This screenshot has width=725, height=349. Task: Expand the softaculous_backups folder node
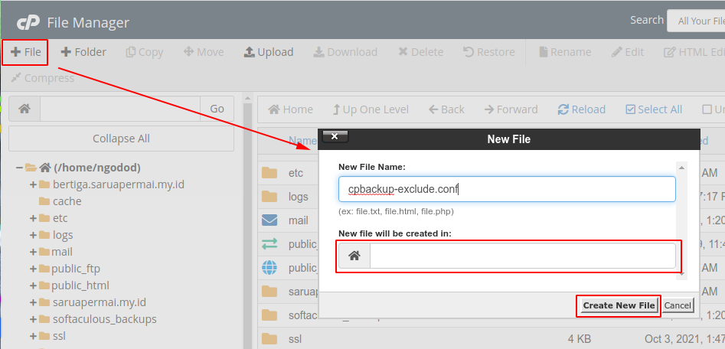point(34,319)
